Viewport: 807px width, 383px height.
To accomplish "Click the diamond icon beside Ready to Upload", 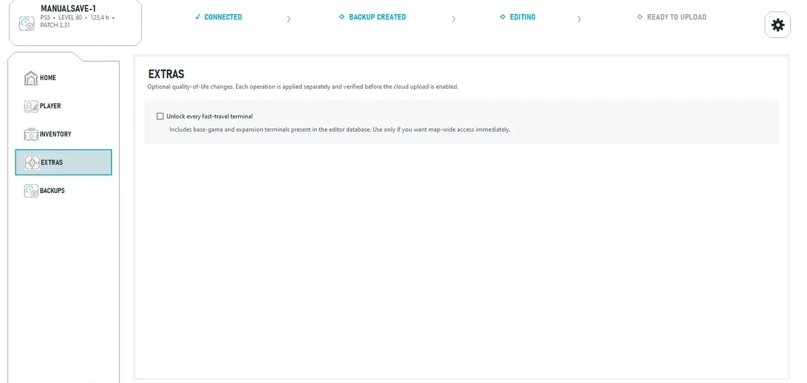I will tap(640, 17).
